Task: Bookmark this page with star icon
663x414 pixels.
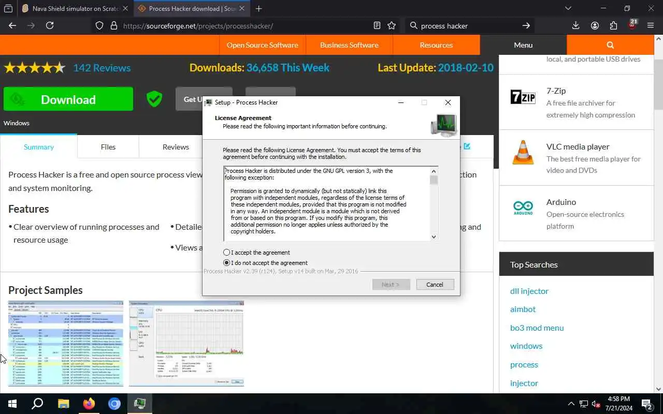Action: tap(392, 25)
